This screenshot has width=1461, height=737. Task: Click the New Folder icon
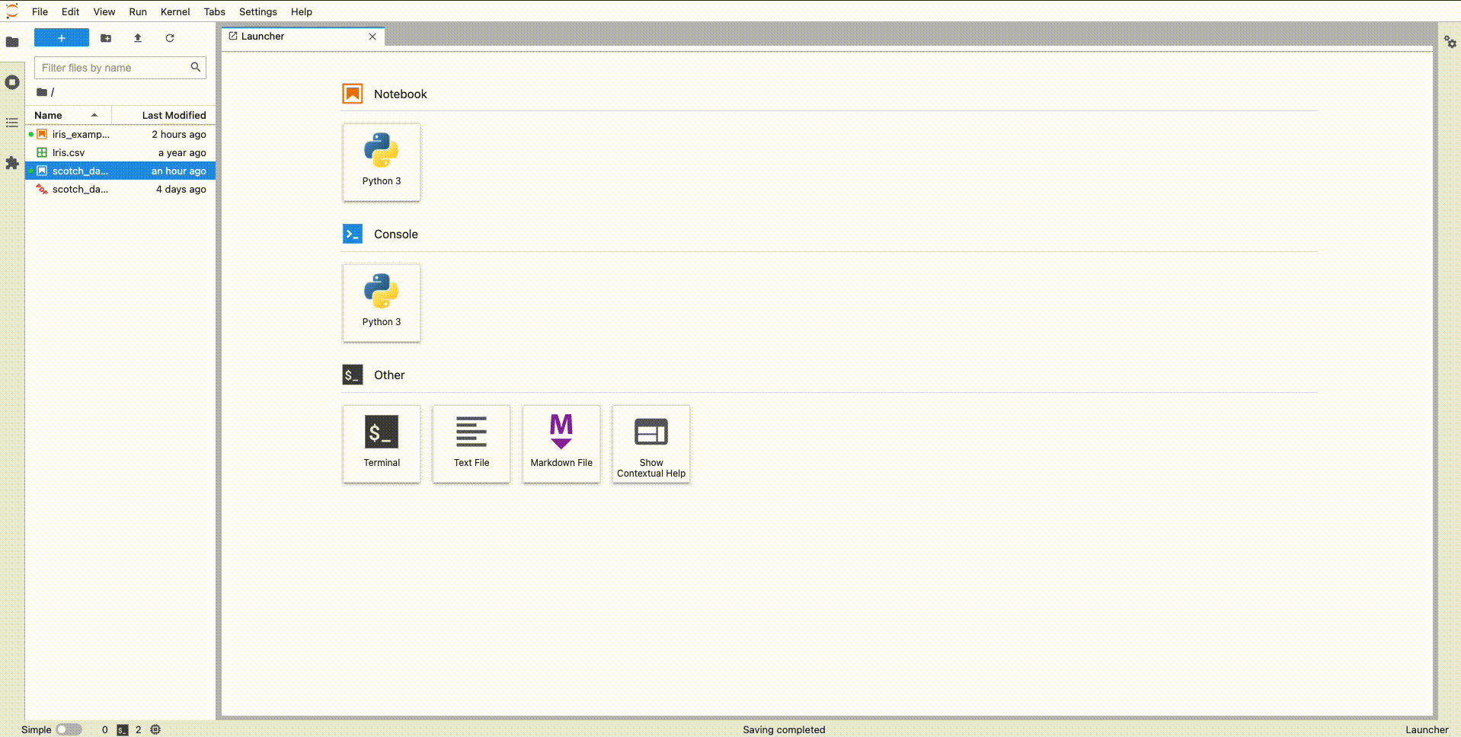pyautogui.click(x=106, y=38)
